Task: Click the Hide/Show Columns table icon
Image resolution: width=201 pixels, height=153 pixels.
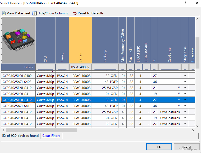Action: [34, 13]
